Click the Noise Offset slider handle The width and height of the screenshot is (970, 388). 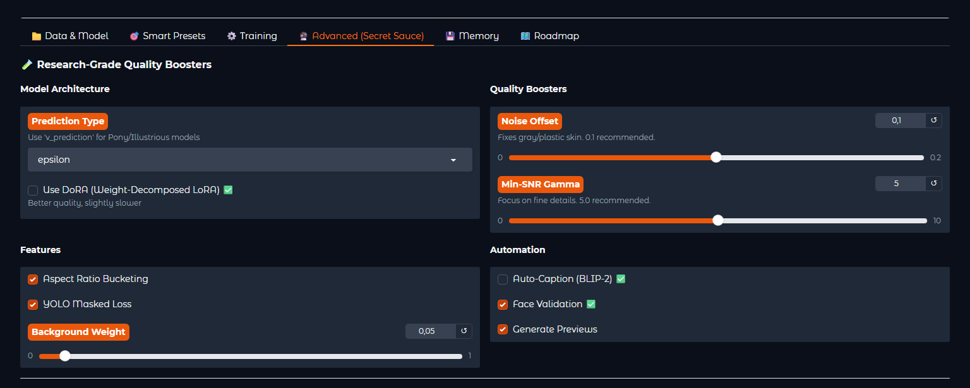(x=716, y=157)
